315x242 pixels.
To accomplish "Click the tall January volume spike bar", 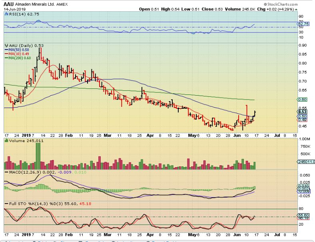I will (38, 156).
